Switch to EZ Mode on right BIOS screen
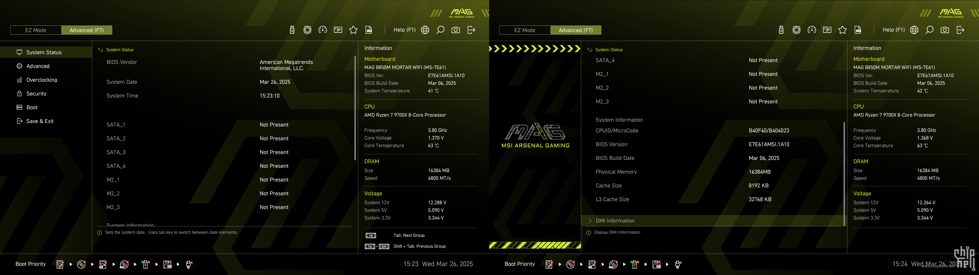 tap(525, 30)
